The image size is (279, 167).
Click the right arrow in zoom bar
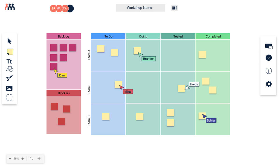pos(39,159)
